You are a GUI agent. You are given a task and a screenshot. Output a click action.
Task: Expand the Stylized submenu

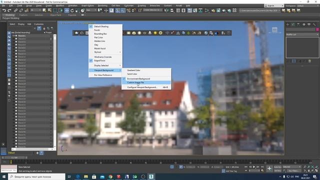click(x=105, y=52)
